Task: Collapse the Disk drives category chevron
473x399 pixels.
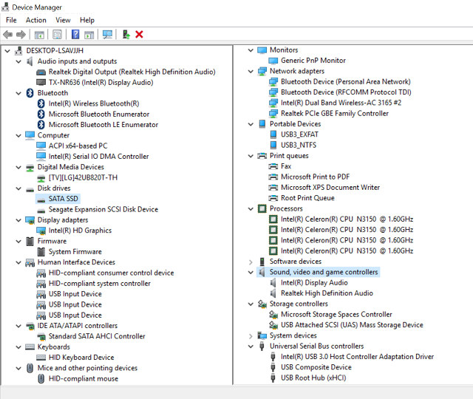Action: (x=18, y=188)
